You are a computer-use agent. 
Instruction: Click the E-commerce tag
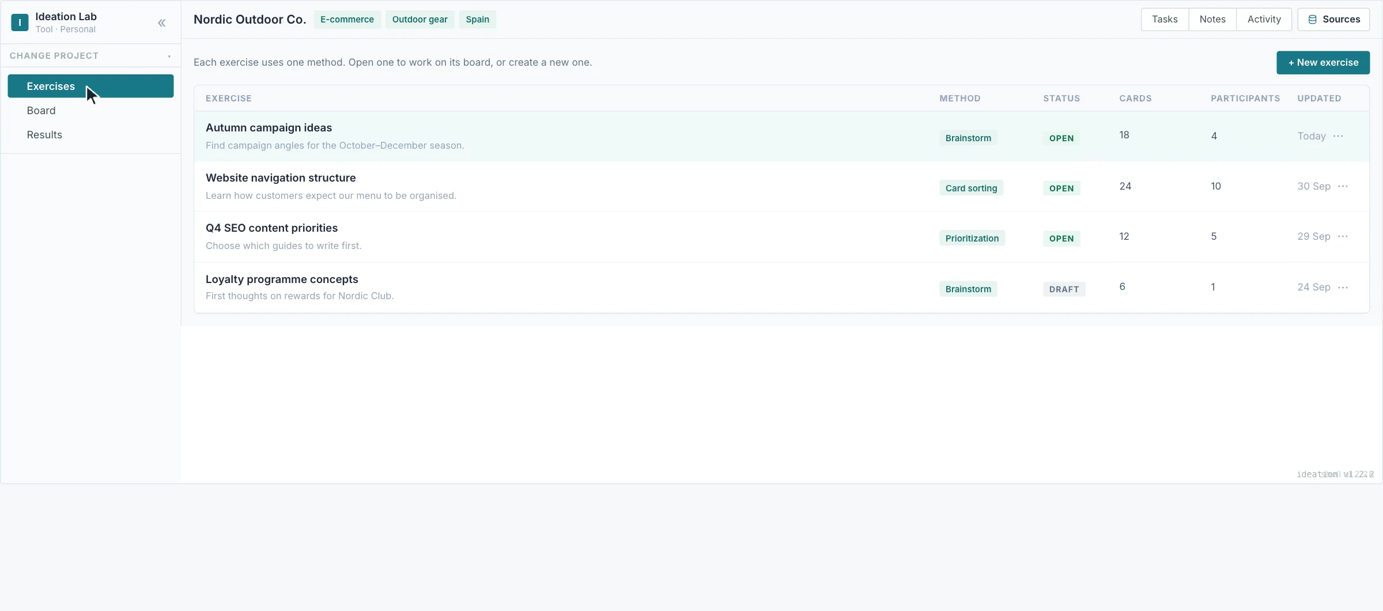coord(347,19)
